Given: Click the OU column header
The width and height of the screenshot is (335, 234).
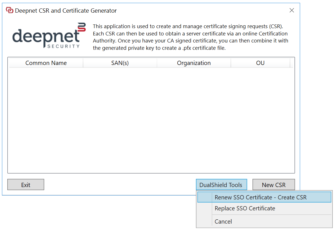Looking at the screenshot, I should coord(260,63).
